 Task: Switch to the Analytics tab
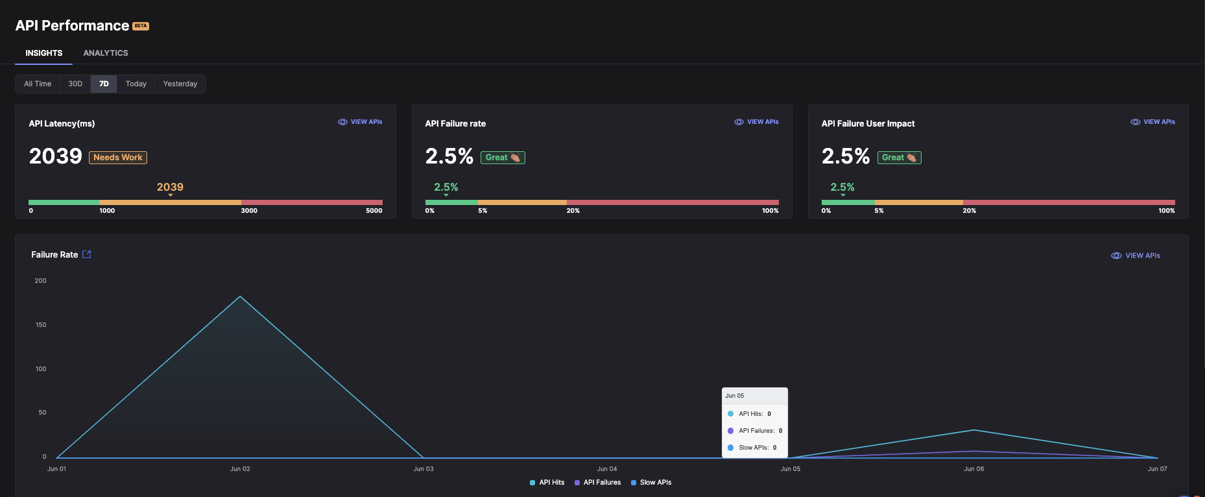pos(106,53)
